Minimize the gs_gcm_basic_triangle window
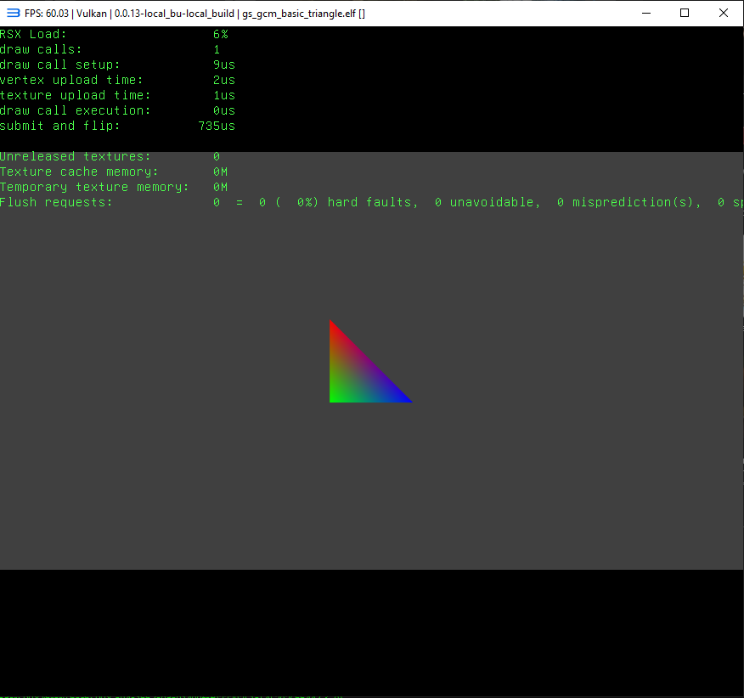The width and height of the screenshot is (744, 698). point(645,14)
